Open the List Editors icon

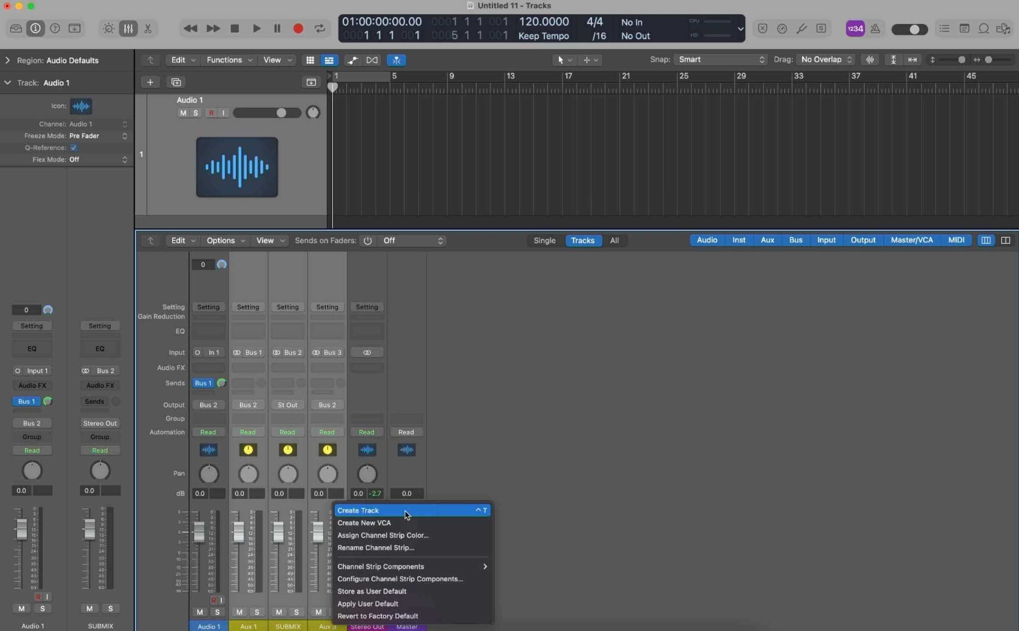pyautogui.click(x=944, y=28)
